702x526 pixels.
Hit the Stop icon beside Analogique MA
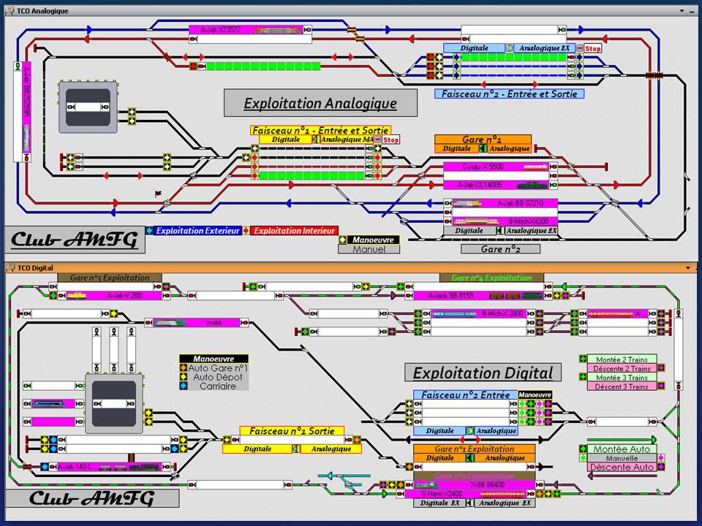click(x=378, y=140)
